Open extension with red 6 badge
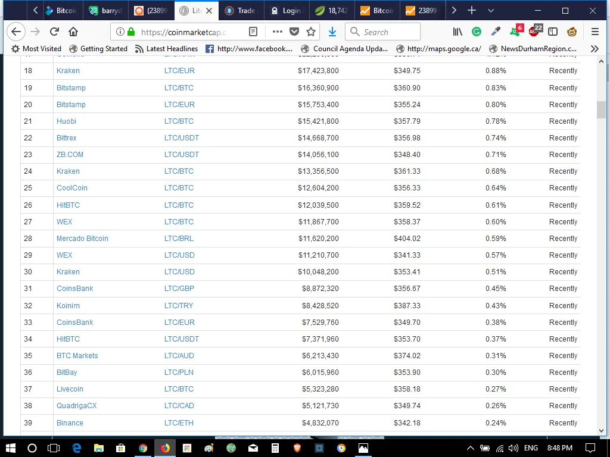Viewport: 610px width, 457px height. 516,31
